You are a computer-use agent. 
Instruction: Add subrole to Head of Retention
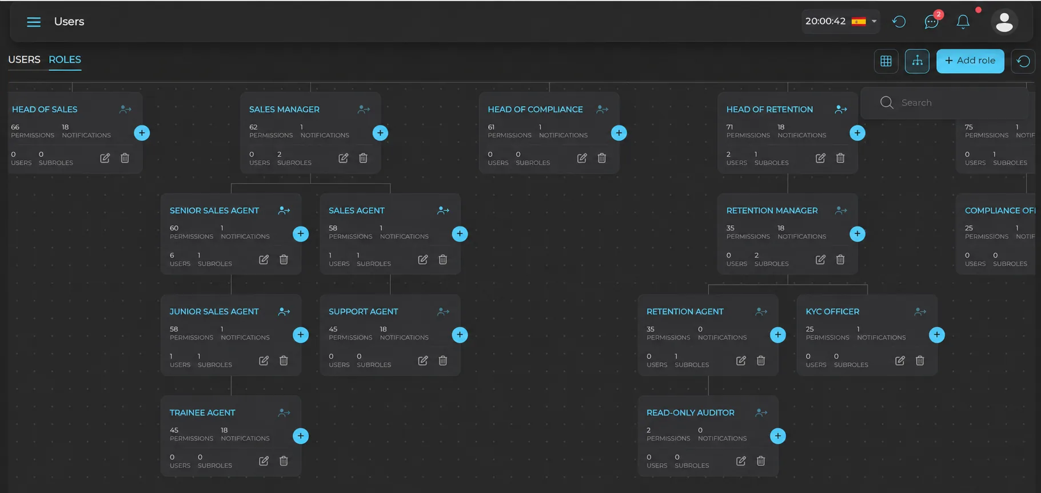pos(857,133)
